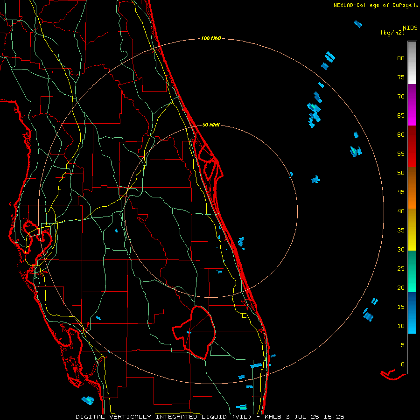Click the scale value 70
420x420 pixels.
tap(401, 97)
